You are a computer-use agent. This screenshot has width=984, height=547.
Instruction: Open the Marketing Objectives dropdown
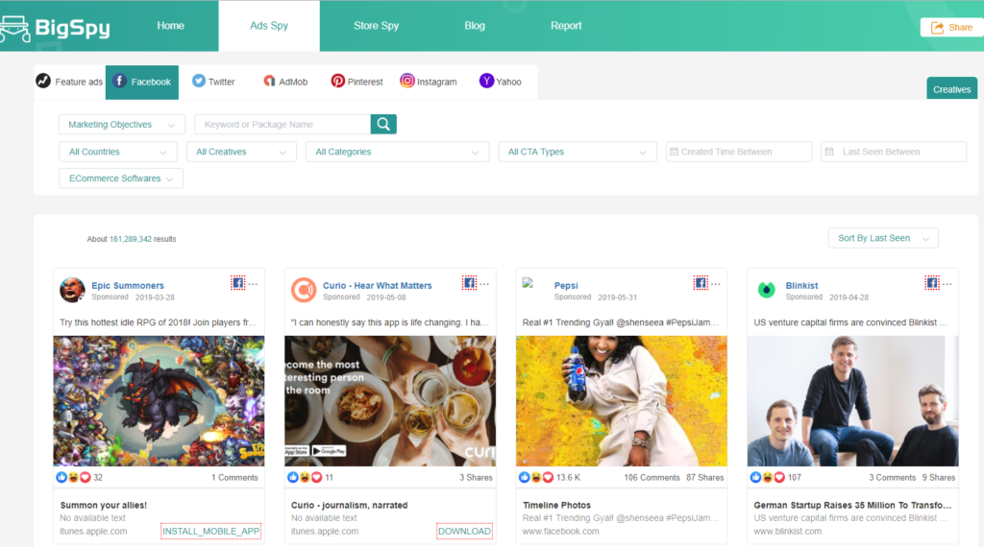click(122, 124)
